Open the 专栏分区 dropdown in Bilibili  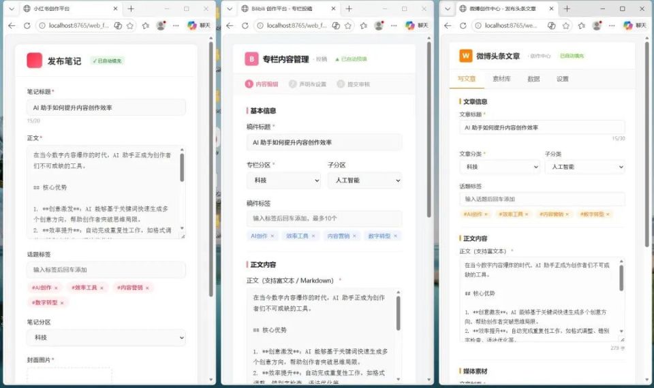(283, 180)
